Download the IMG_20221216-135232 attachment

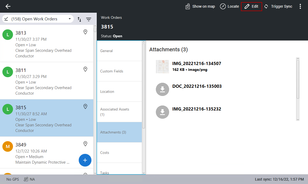162,112
